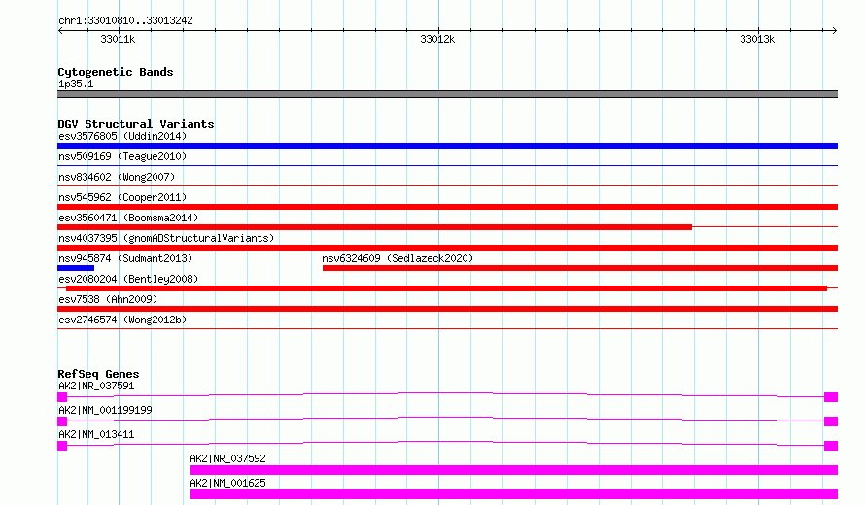Click the AK2|NM_001199199 transcript label
This screenshot has height=505, width=865.
coord(105,410)
